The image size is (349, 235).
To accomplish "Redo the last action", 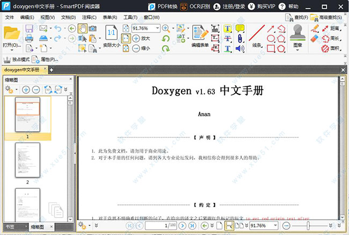I will (x=57, y=38).
